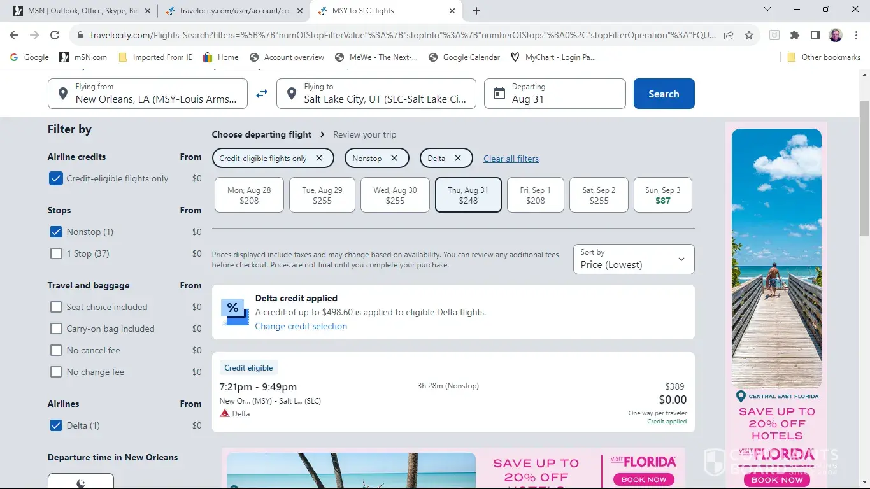
Task: Open the Departing Aug 31 date picker
Action: coord(555,94)
